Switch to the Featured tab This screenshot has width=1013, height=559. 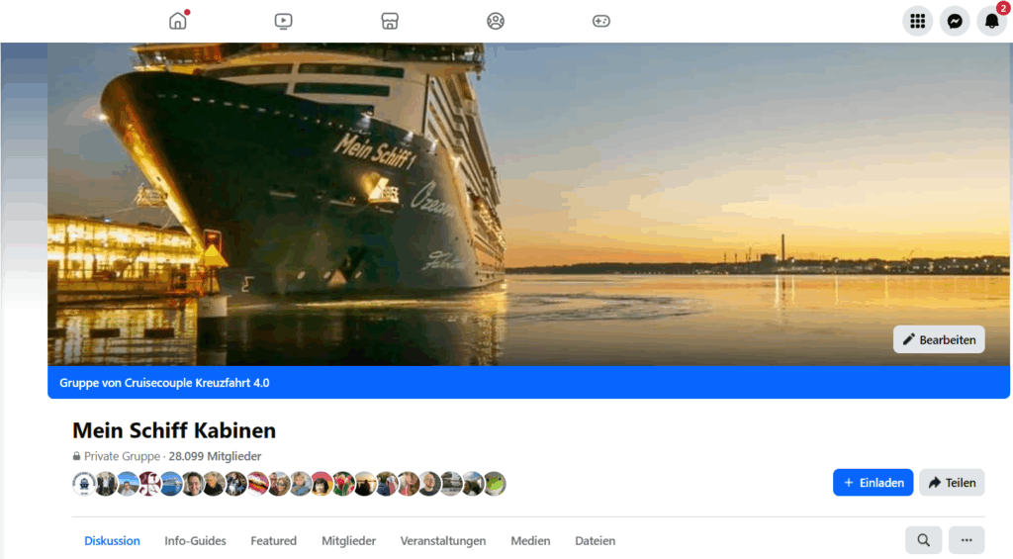click(273, 541)
